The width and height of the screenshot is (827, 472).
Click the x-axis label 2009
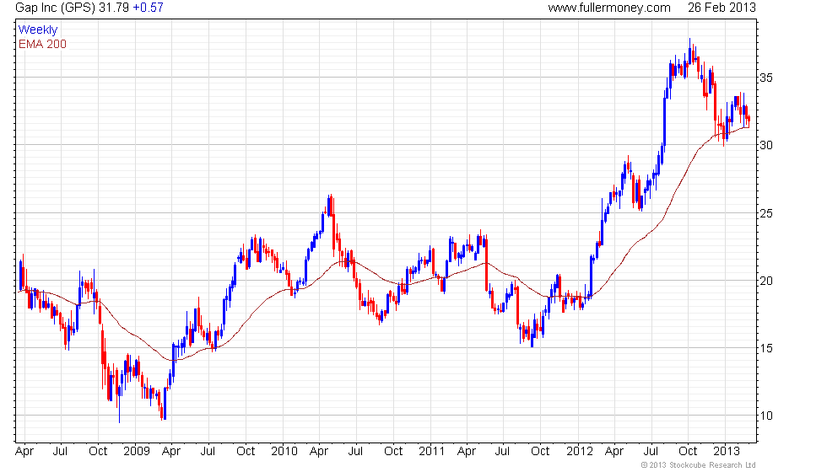coord(137,452)
